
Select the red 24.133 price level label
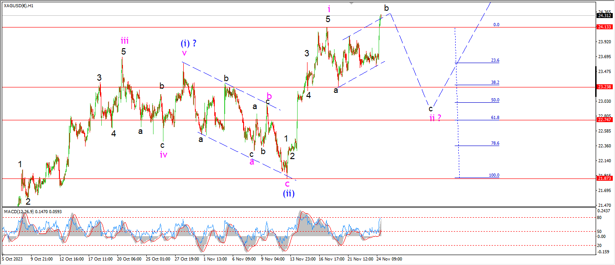604,27
